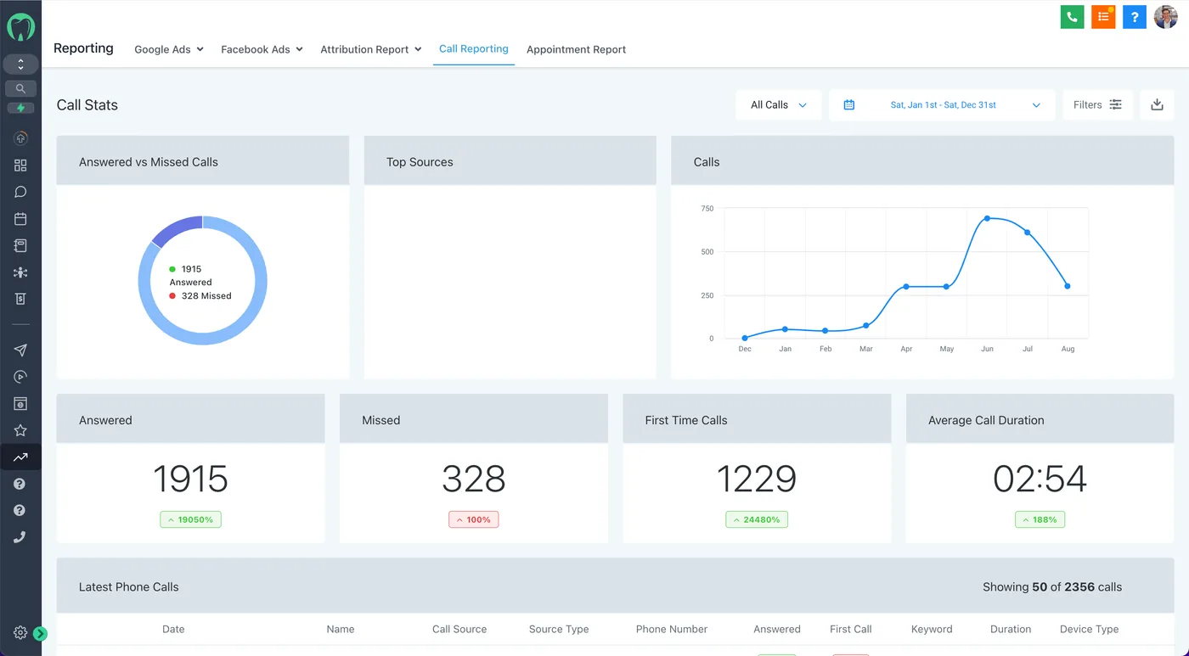
Task: Open the paper plane marketing icon
Action: coord(20,350)
